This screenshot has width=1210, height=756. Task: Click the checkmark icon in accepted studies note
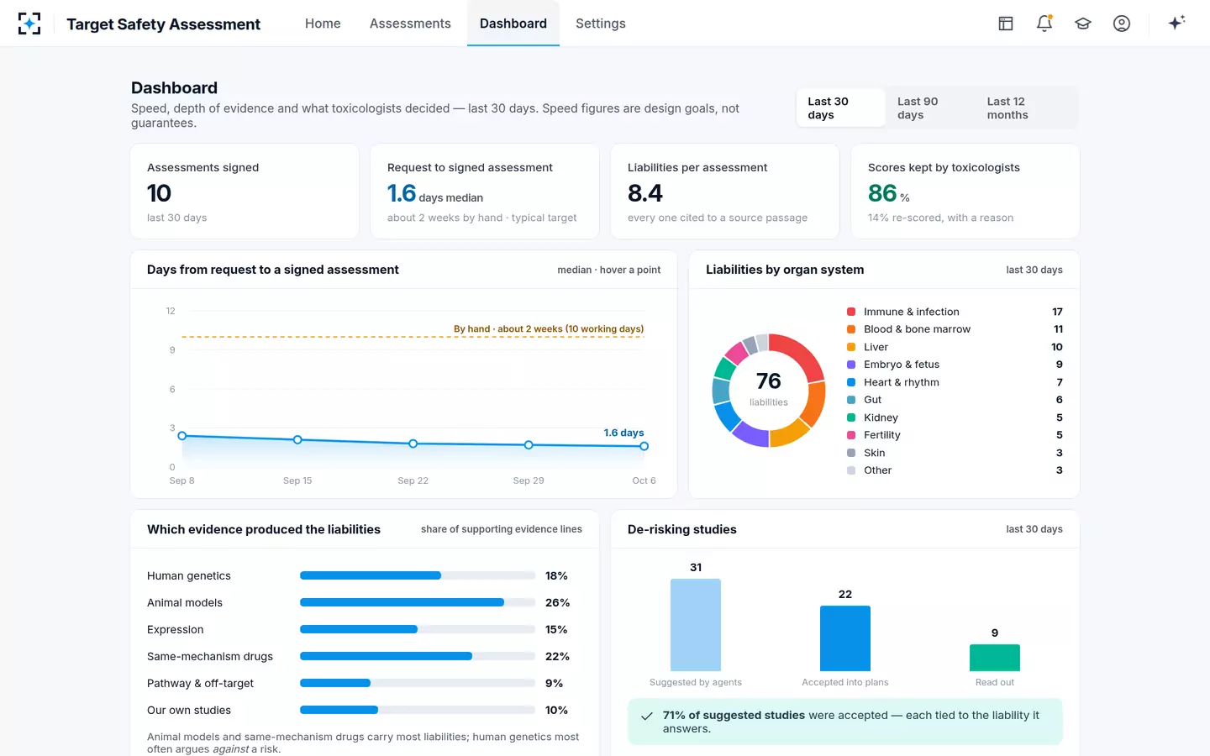647,717
